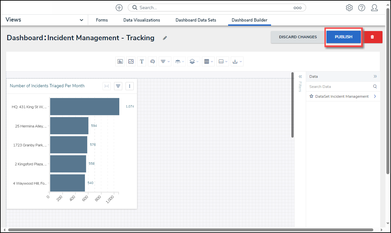Switch to the Data Visualizations tab

[142, 20]
